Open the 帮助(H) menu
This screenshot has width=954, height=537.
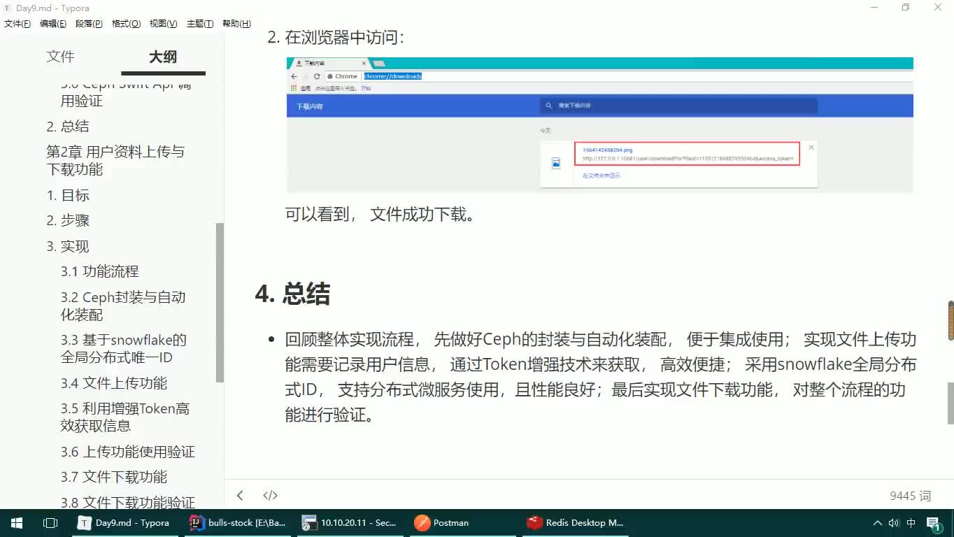click(236, 24)
